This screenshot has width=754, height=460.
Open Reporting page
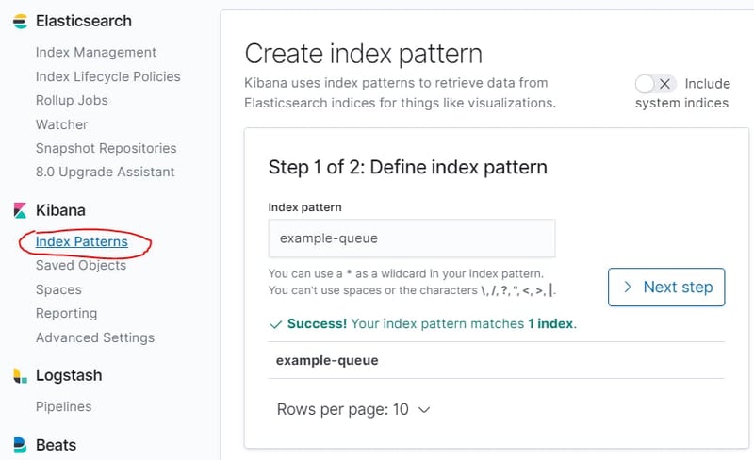(x=66, y=313)
